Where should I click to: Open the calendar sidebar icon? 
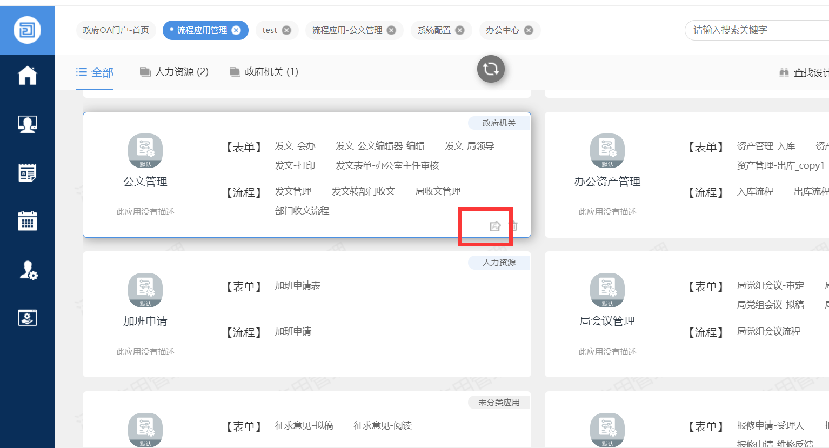28,220
